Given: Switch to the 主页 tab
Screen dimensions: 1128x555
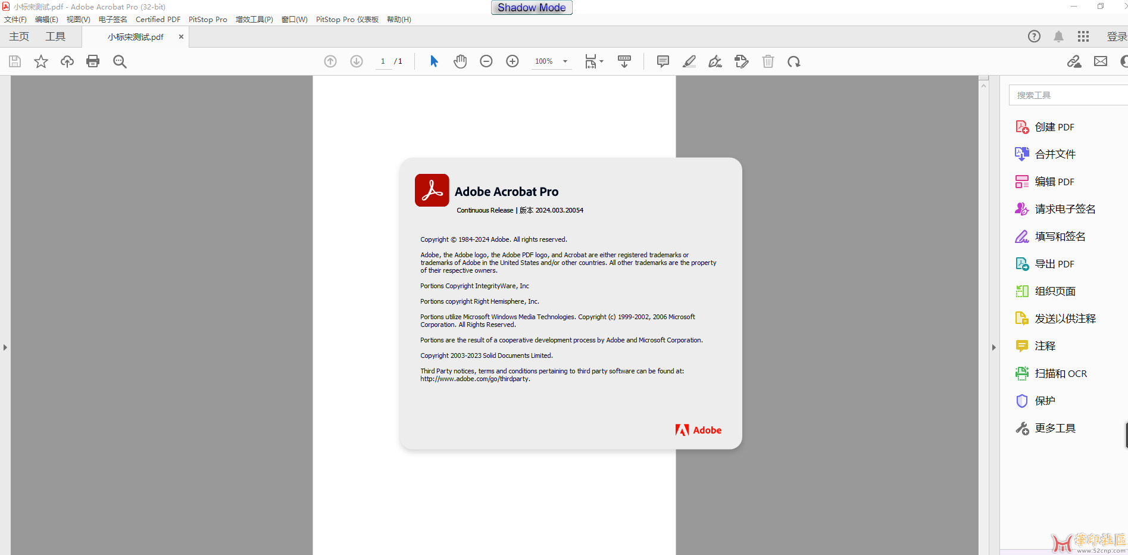Looking at the screenshot, I should pyautogui.click(x=19, y=36).
